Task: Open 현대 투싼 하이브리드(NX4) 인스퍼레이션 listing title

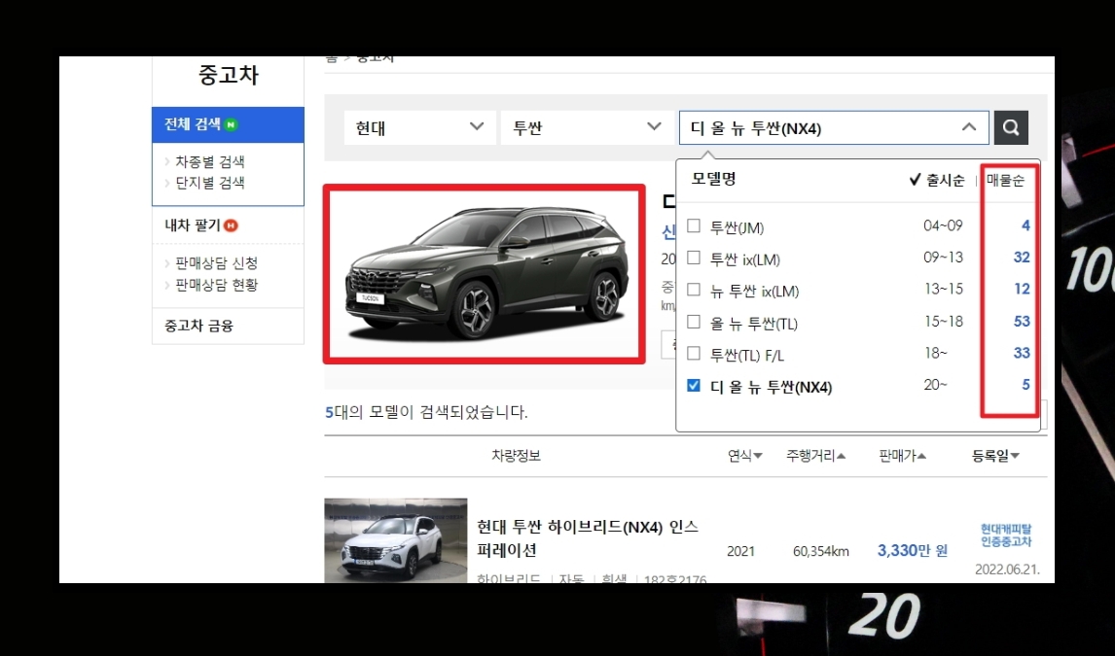Action: tap(588, 538)
